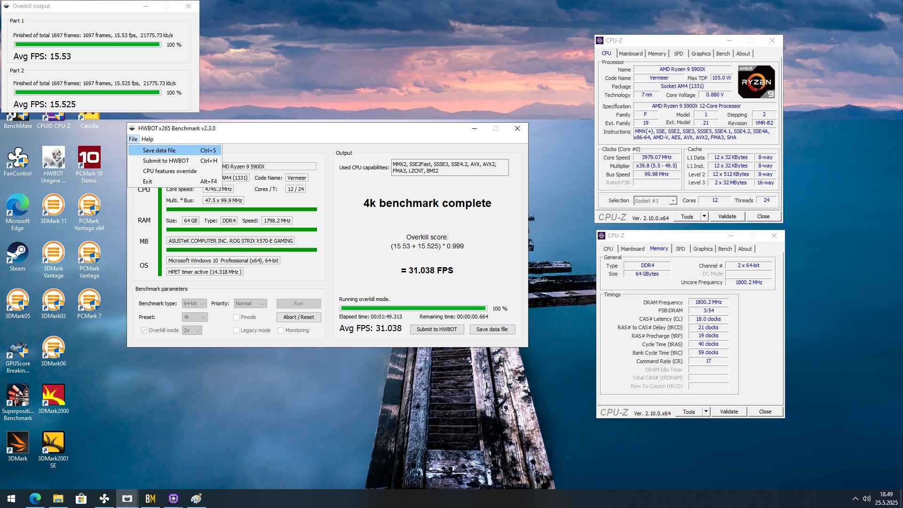Switch to Bench tab in upper CPU-Z
The image size is (903, 508).
(x=723, y=54)
